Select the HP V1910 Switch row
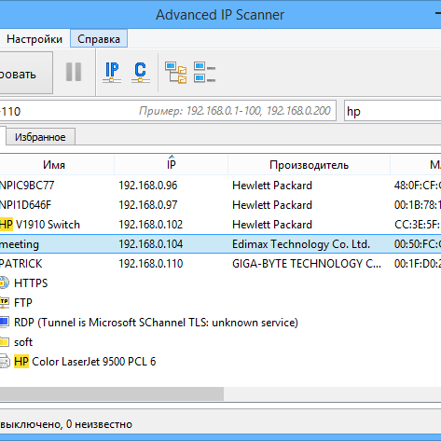The image size is (441, 441). [220, 225]
